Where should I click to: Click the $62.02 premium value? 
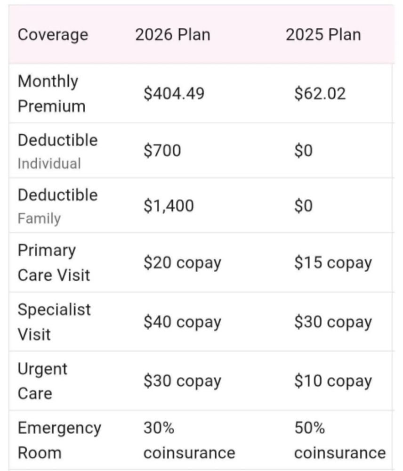320,93
